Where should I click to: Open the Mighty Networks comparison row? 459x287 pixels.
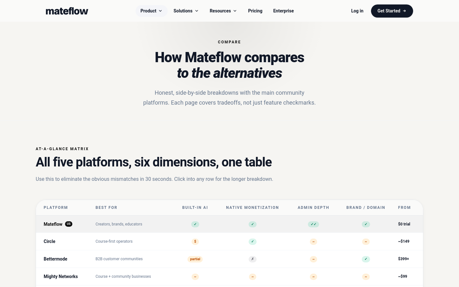pyautogui.click(x=229, y=276)
